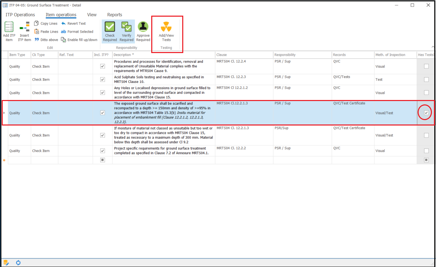
Task: Open Format Selected text option
Action: coord(77,32)
